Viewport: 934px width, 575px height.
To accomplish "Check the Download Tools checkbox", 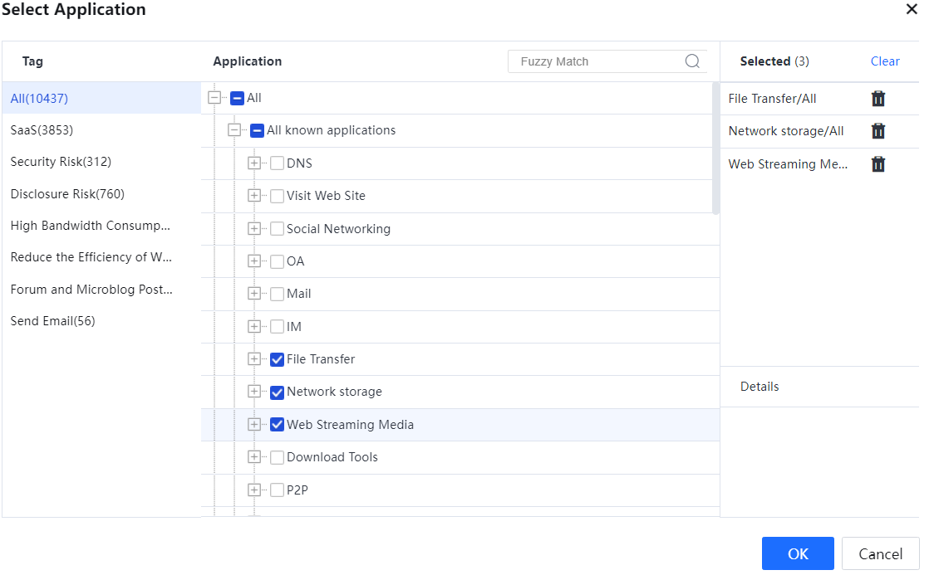I will pyautogui.click(x=278, y=457).
